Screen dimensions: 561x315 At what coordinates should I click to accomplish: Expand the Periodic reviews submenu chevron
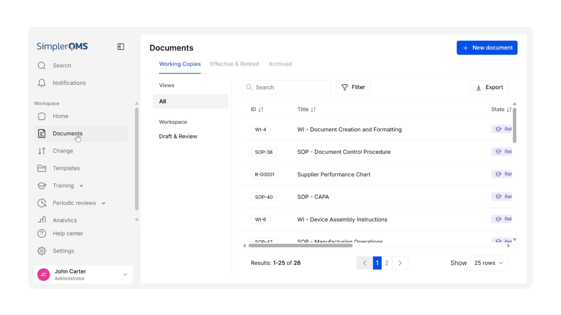pos(104,203)
